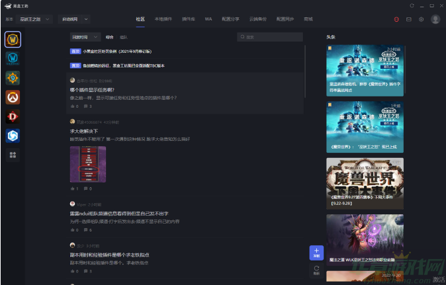Click username 'Viper' on the post

(81, 204)
